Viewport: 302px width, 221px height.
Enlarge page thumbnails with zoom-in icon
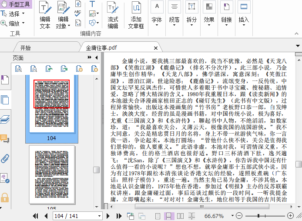[18, 68]
